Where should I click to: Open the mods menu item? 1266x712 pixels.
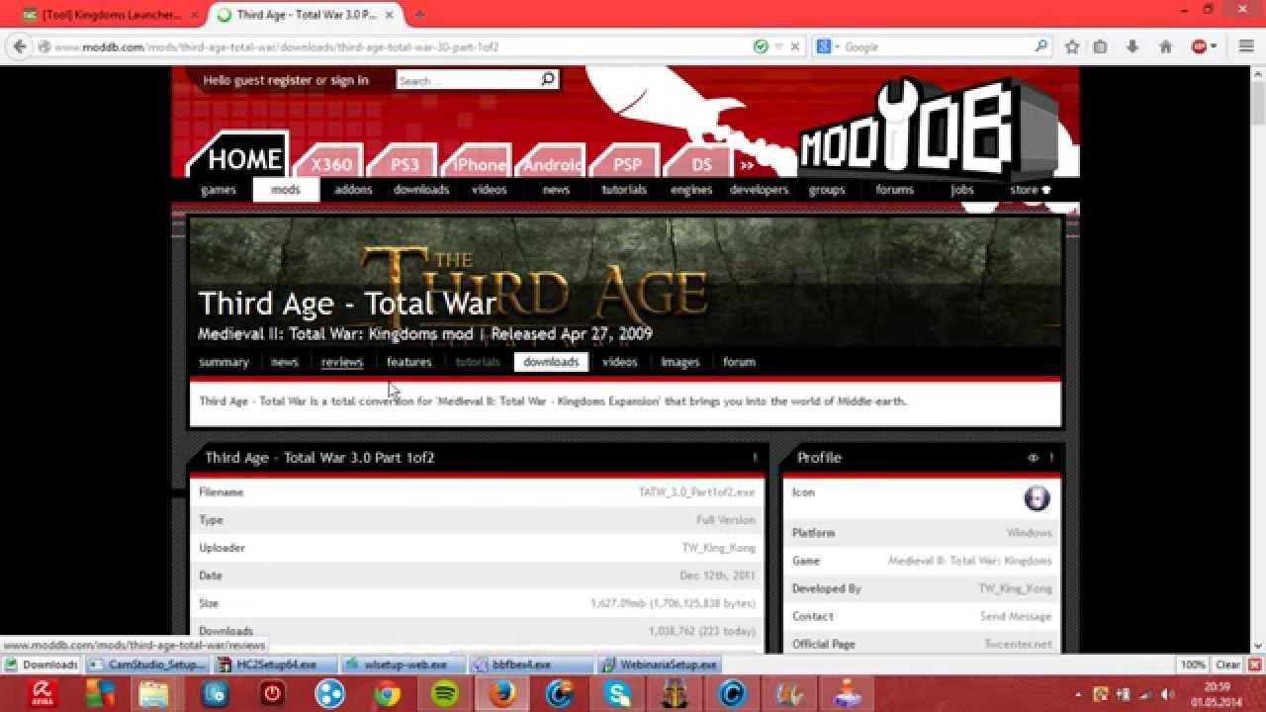(x=286, y=190)
